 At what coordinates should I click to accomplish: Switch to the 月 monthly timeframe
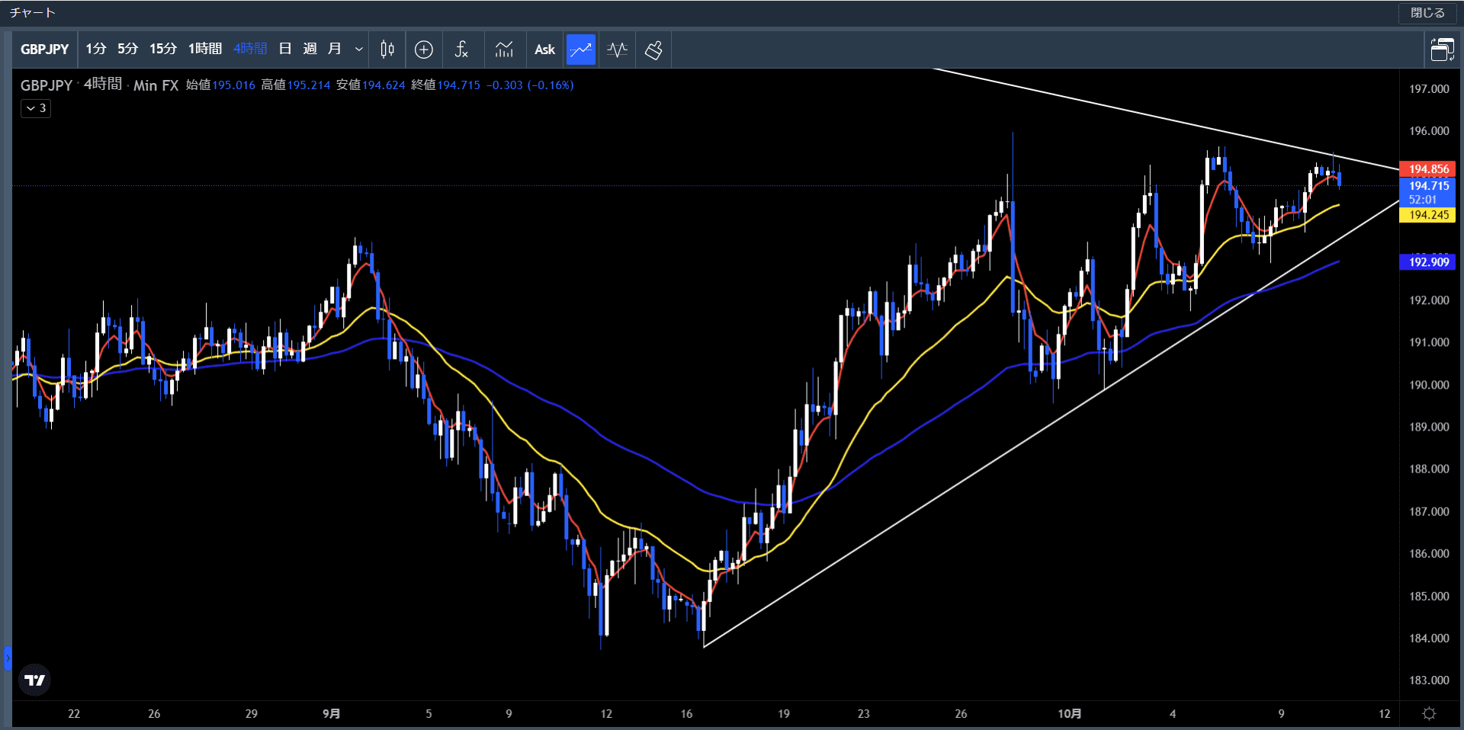[334, 49]
